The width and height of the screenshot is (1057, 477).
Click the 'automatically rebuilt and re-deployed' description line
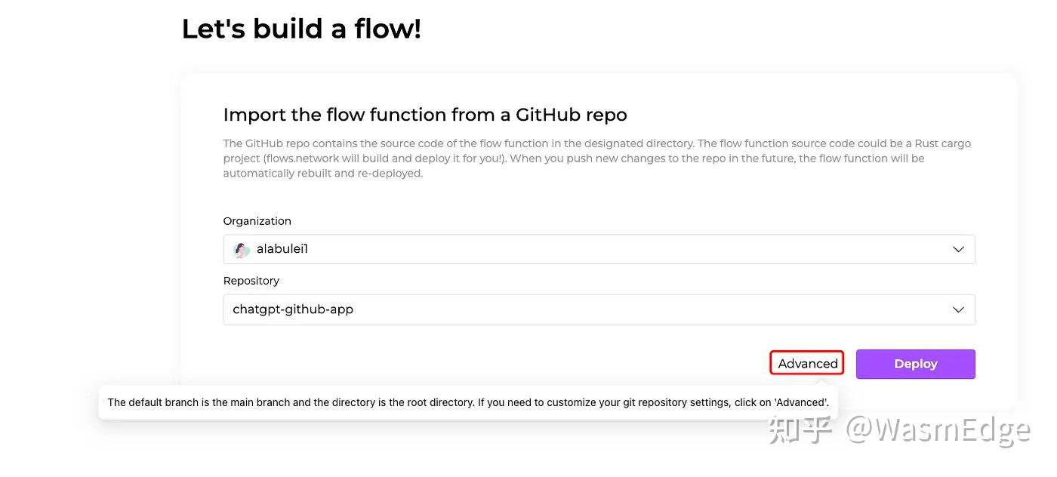[x=323, y=174]
